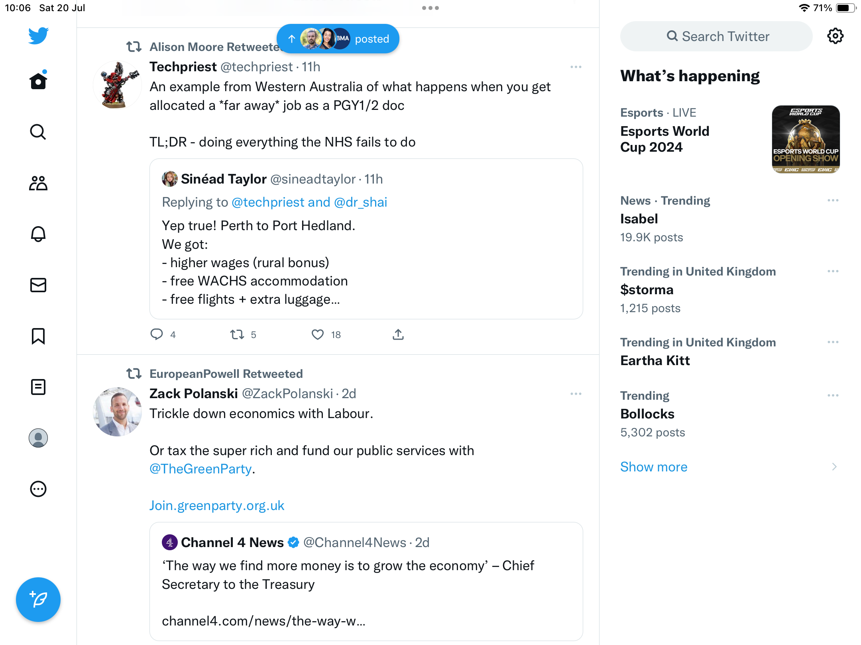This screenshot has width=861, height=645.
Task: Open more options on Techpriest post
Action: click(x=576, y=67)
